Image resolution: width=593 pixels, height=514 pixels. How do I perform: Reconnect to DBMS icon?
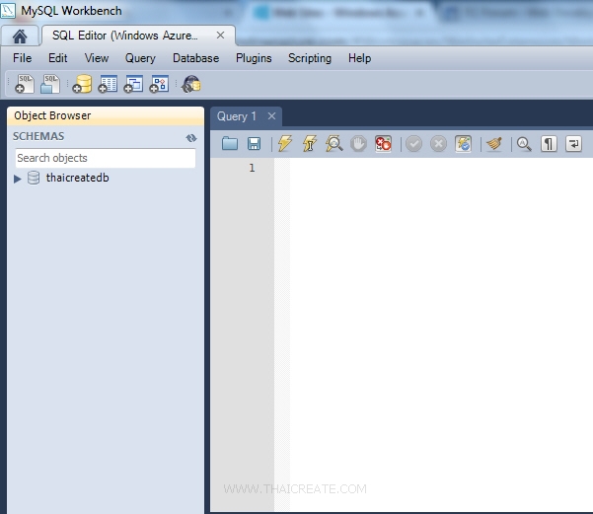coord(191,84)
